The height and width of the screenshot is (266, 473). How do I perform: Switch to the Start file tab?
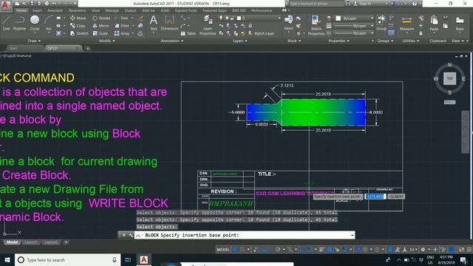tap(13, 48)
